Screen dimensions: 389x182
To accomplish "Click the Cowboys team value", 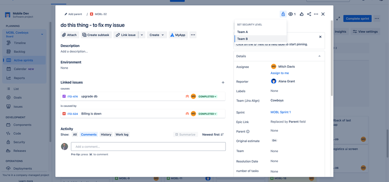I will [277, 101].
